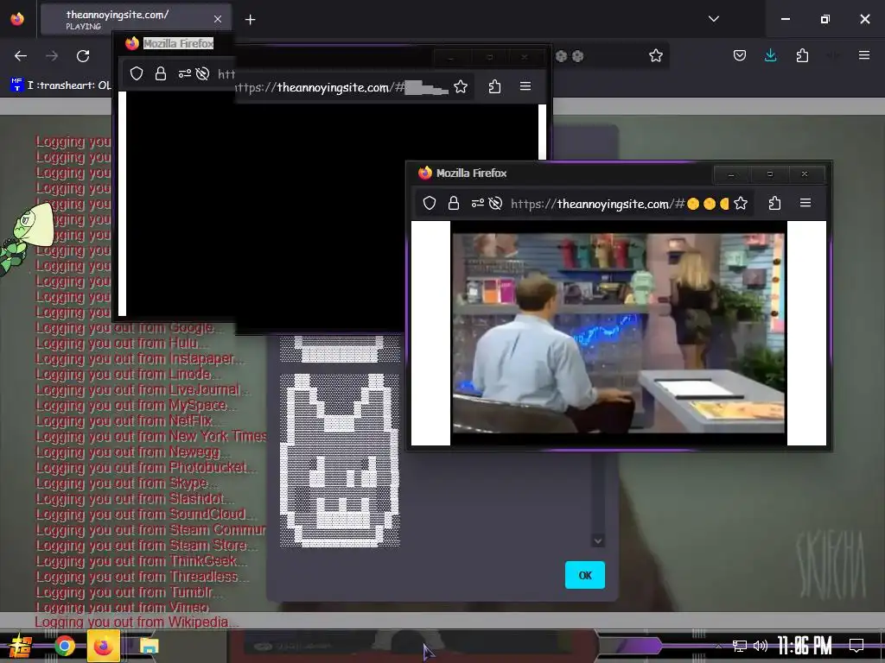Image resolution: width=885 pixels, height=663 pixels.
Task: Click permissions icon in video popup window
Action: point(477,203)
